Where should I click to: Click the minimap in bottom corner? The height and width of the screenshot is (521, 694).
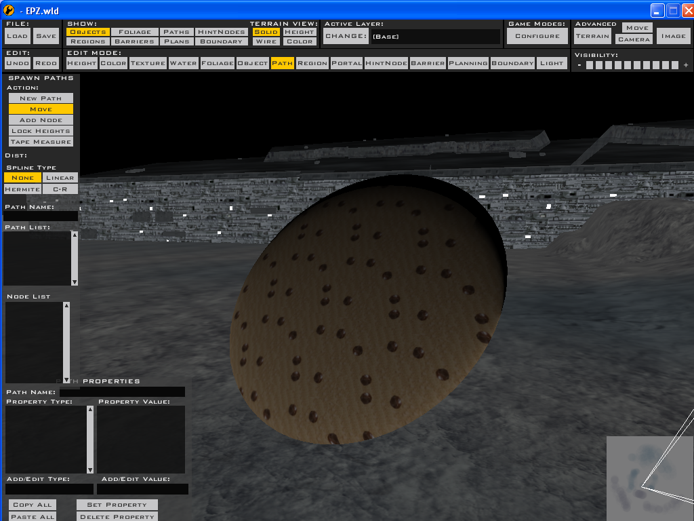coord(650,478)
